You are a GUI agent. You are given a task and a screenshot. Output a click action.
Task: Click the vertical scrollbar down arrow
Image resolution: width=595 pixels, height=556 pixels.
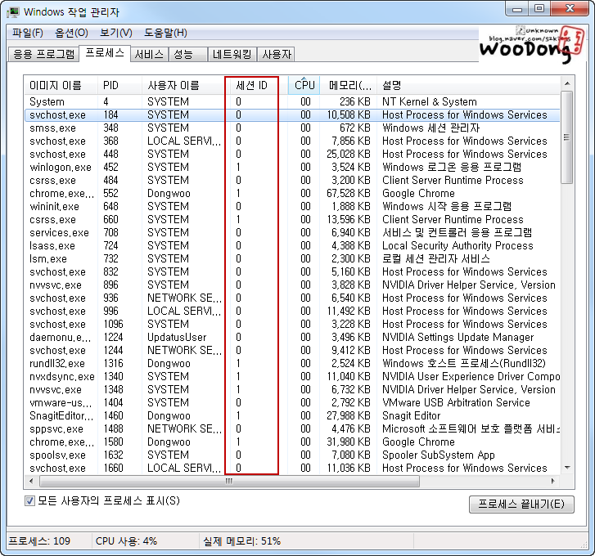pyautogui.click(x=567, y=468)
